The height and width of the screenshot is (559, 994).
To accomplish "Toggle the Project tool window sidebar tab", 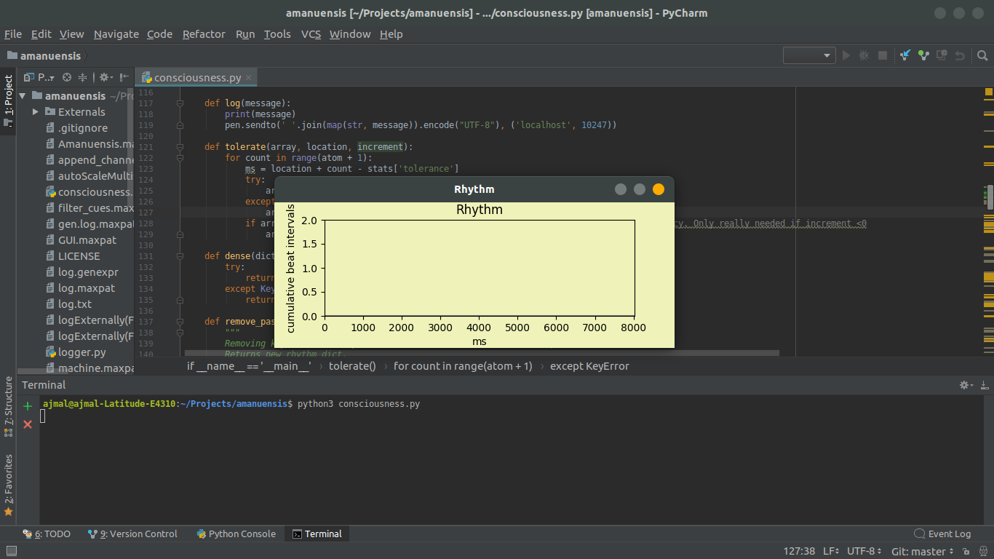I will (8, 97).
